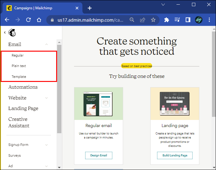The height and width of the screenshot is (170, 216).
Task: Open Landing Page in the sidebar
Action: coord(23,108)
